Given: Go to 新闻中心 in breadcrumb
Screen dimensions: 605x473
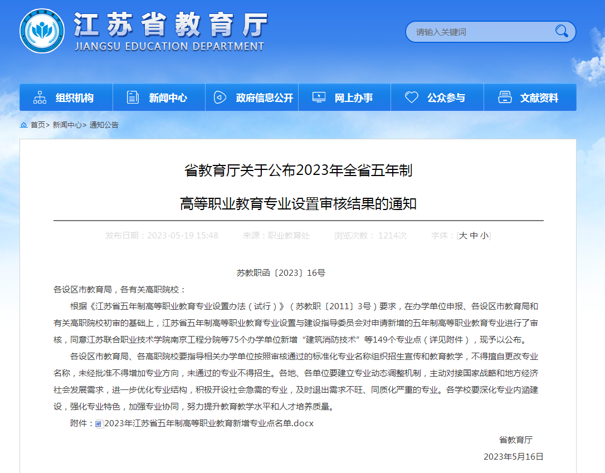Looking at the screenshot, I should pos(67,125).
